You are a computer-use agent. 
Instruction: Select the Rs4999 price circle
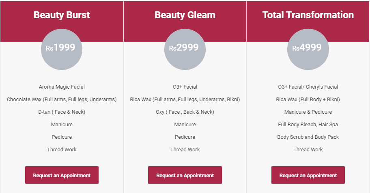308,49
